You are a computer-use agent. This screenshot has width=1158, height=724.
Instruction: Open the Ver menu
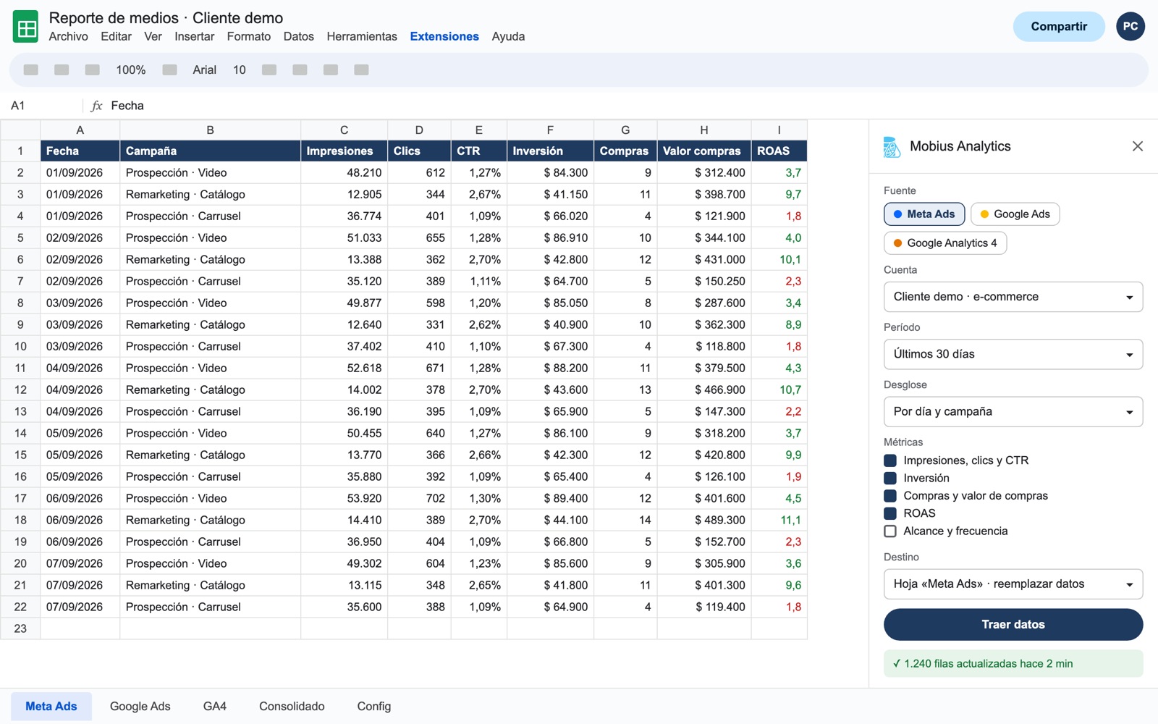[153, 36]
